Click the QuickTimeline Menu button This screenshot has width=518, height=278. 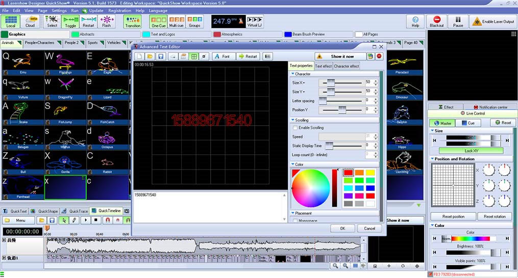[18, 220]
